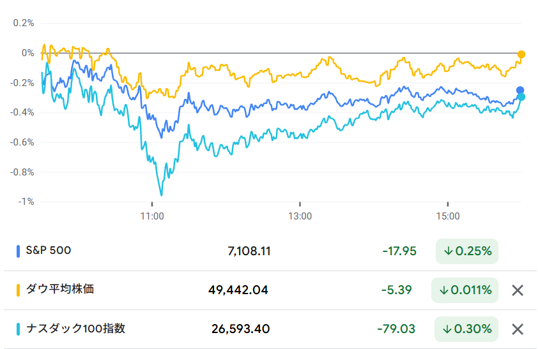Click the ナスダック100指数 point change -79.03

click(396, 329)
